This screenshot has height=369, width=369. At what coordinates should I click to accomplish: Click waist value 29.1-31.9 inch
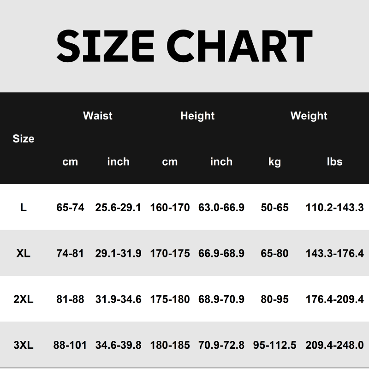pyautogui.click(x=118, y=254)
